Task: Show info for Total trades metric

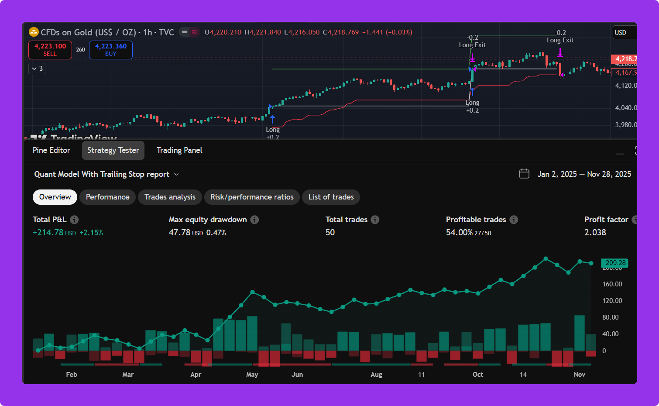Action: [375, 220]
